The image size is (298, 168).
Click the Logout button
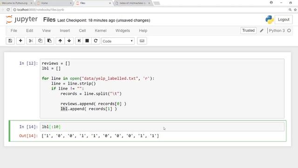pyautogui.click(x=284, y=20)
